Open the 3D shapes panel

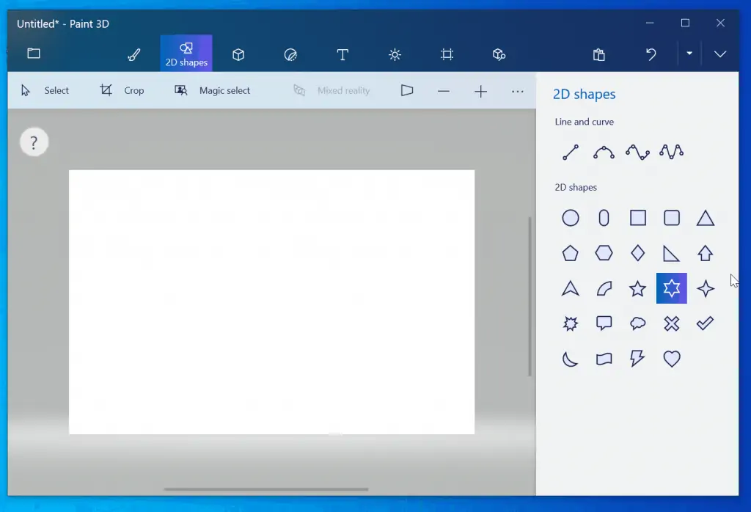238,54
